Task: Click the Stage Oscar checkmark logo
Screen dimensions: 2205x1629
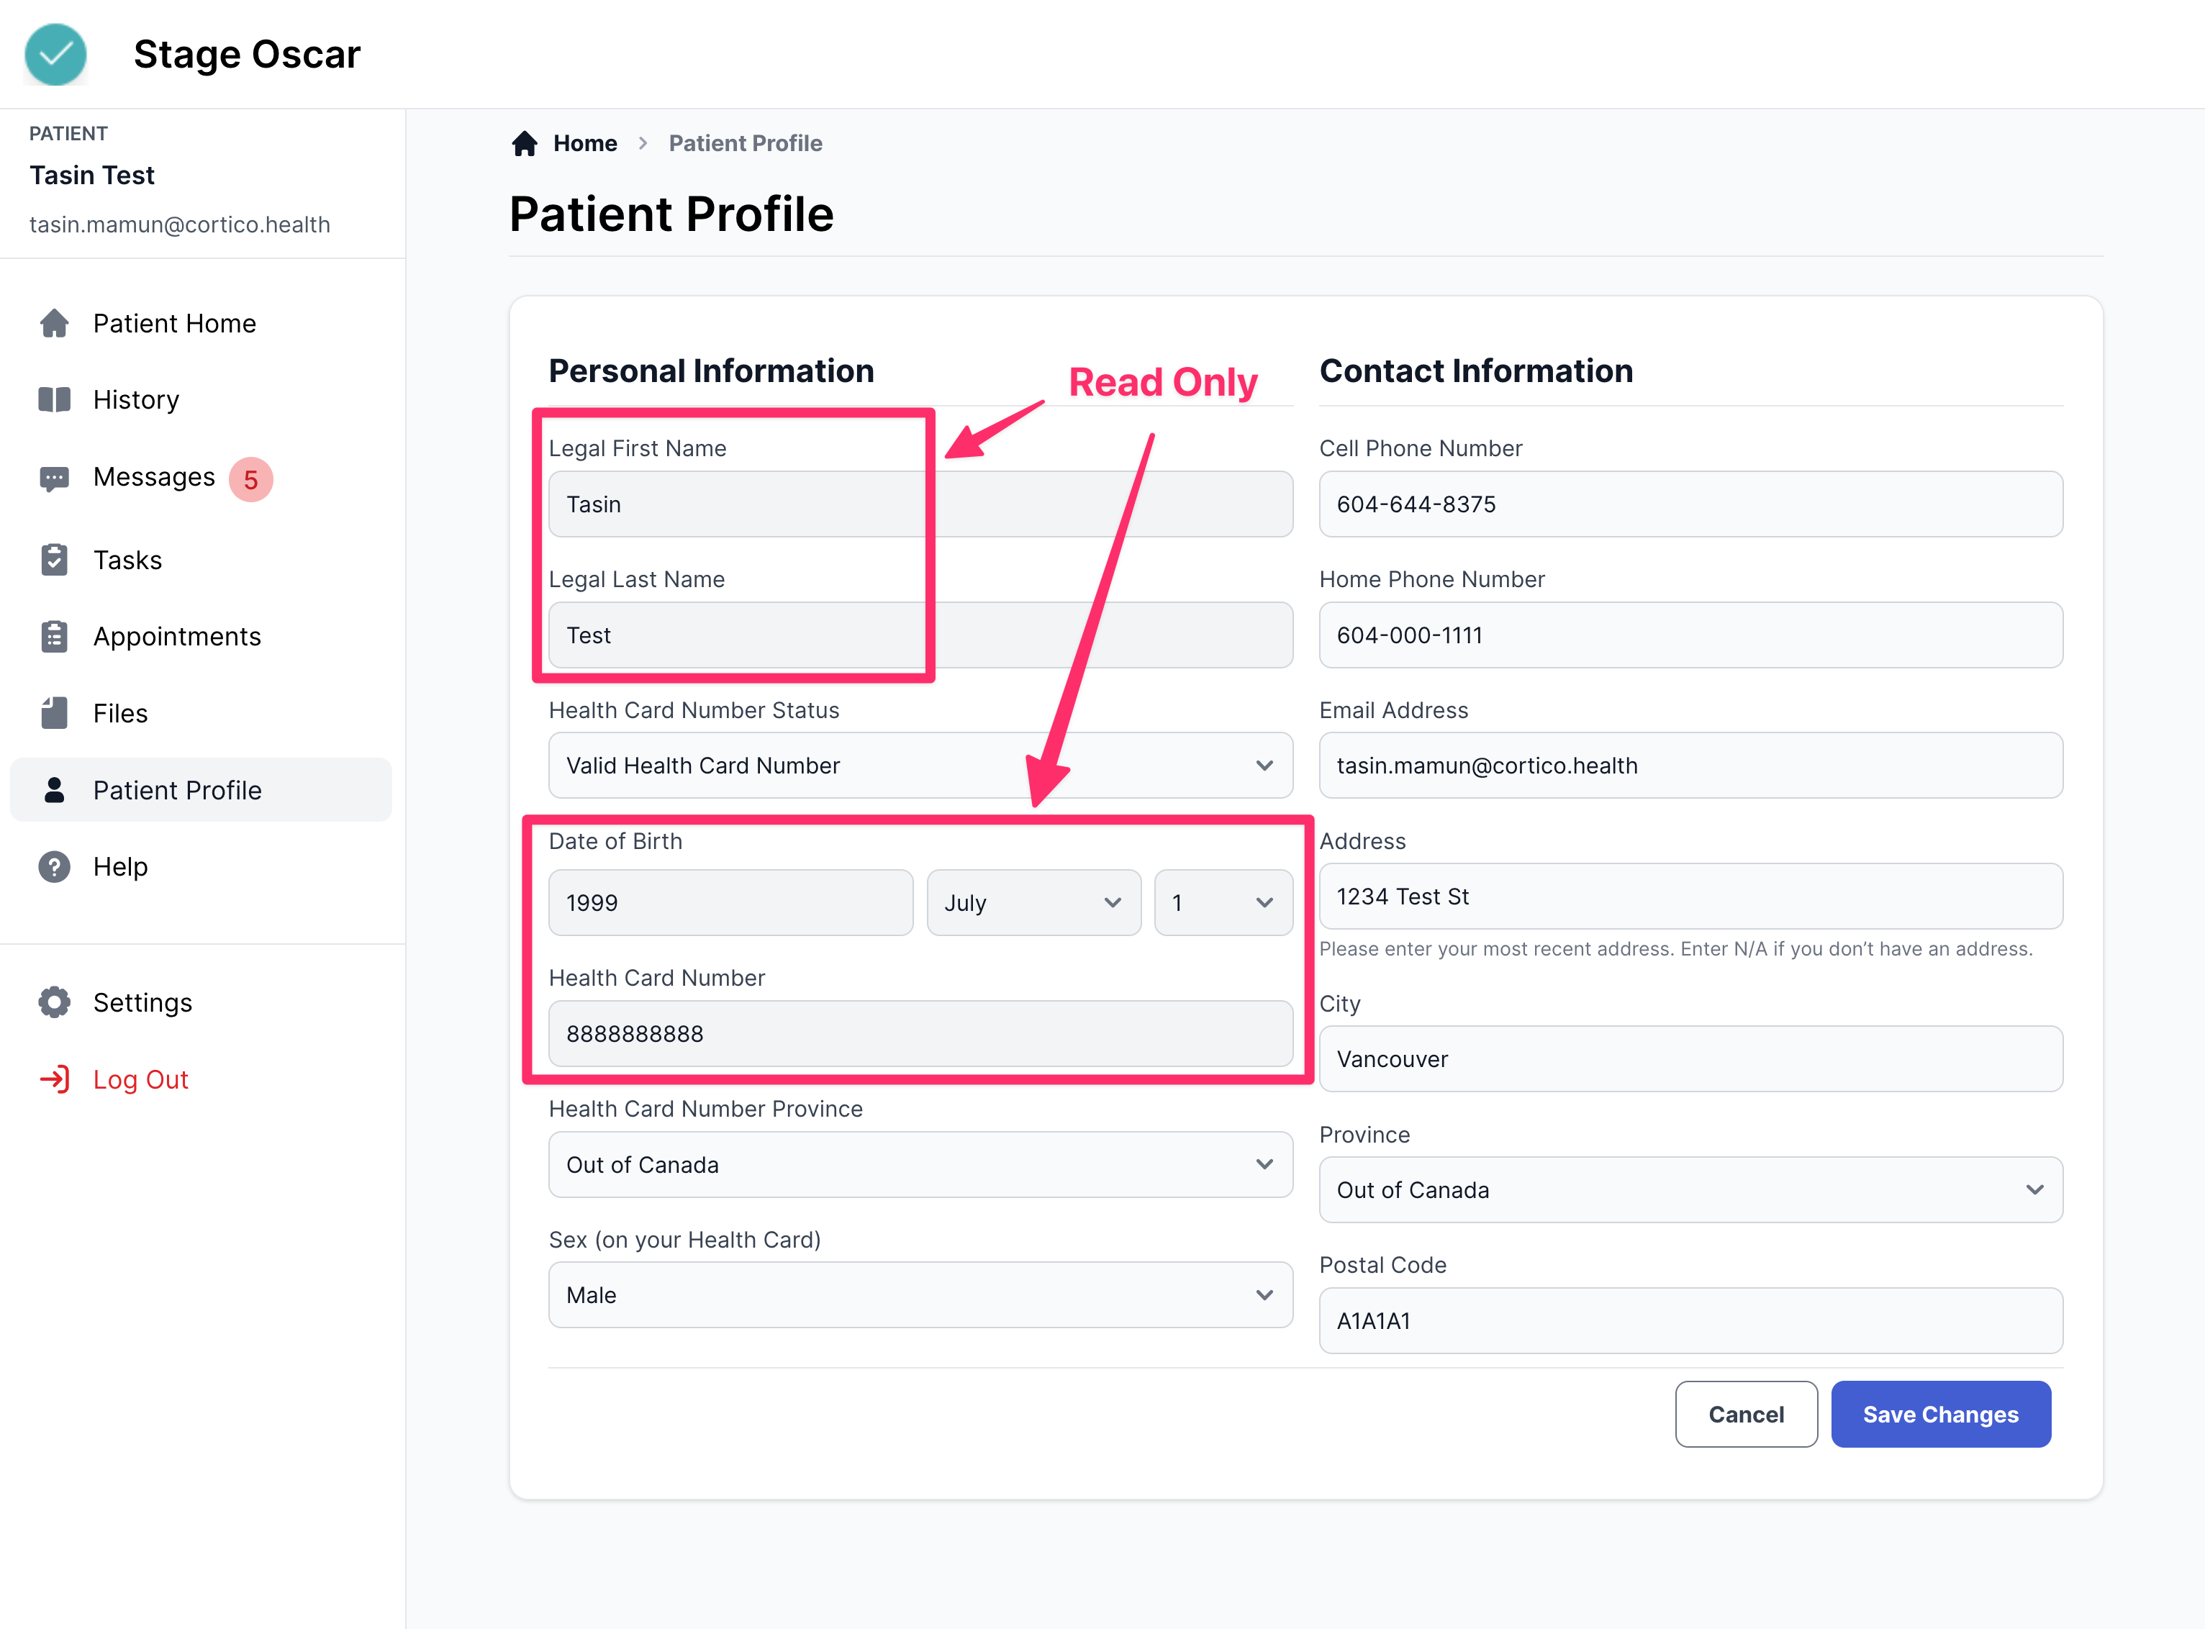Action: click(x=55, y=54)
